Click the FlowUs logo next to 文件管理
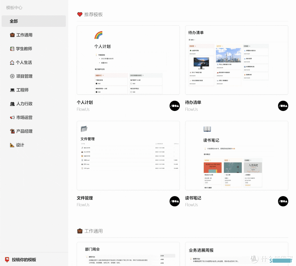Viewport: 296px width, 266px height. pyautogui.click(x=175, y=201)
